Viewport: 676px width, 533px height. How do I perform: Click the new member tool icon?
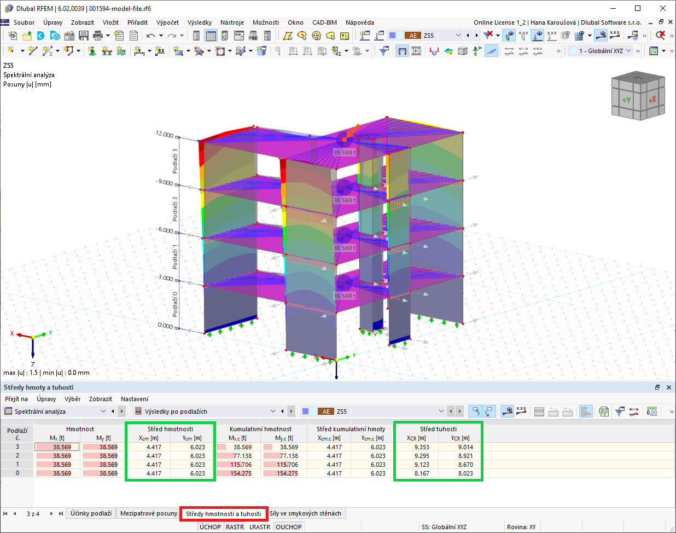[48, 51]
